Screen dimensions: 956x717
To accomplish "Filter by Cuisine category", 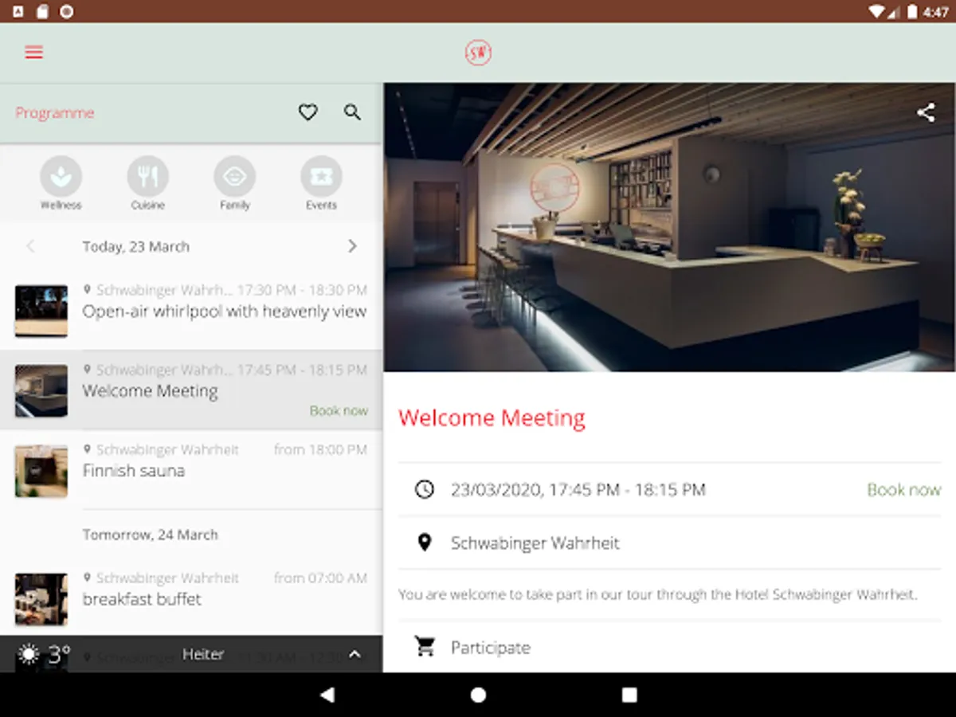I will (x=148, y=183).
